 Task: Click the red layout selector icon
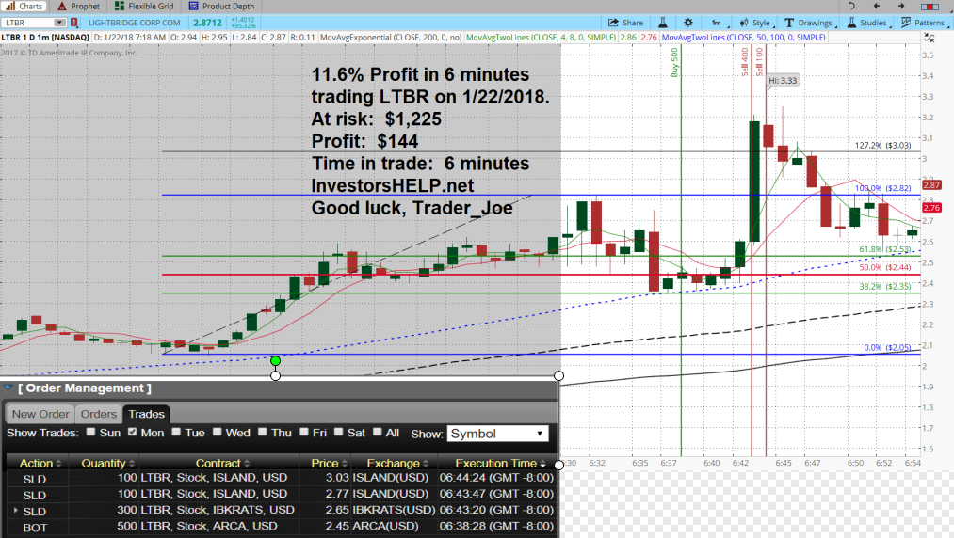[930, 6]
